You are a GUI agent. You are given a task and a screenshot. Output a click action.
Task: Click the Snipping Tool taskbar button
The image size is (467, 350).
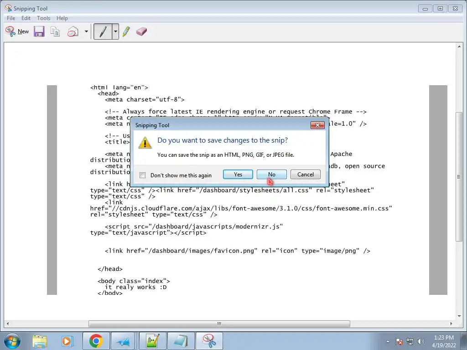click(x=209, y=341)
